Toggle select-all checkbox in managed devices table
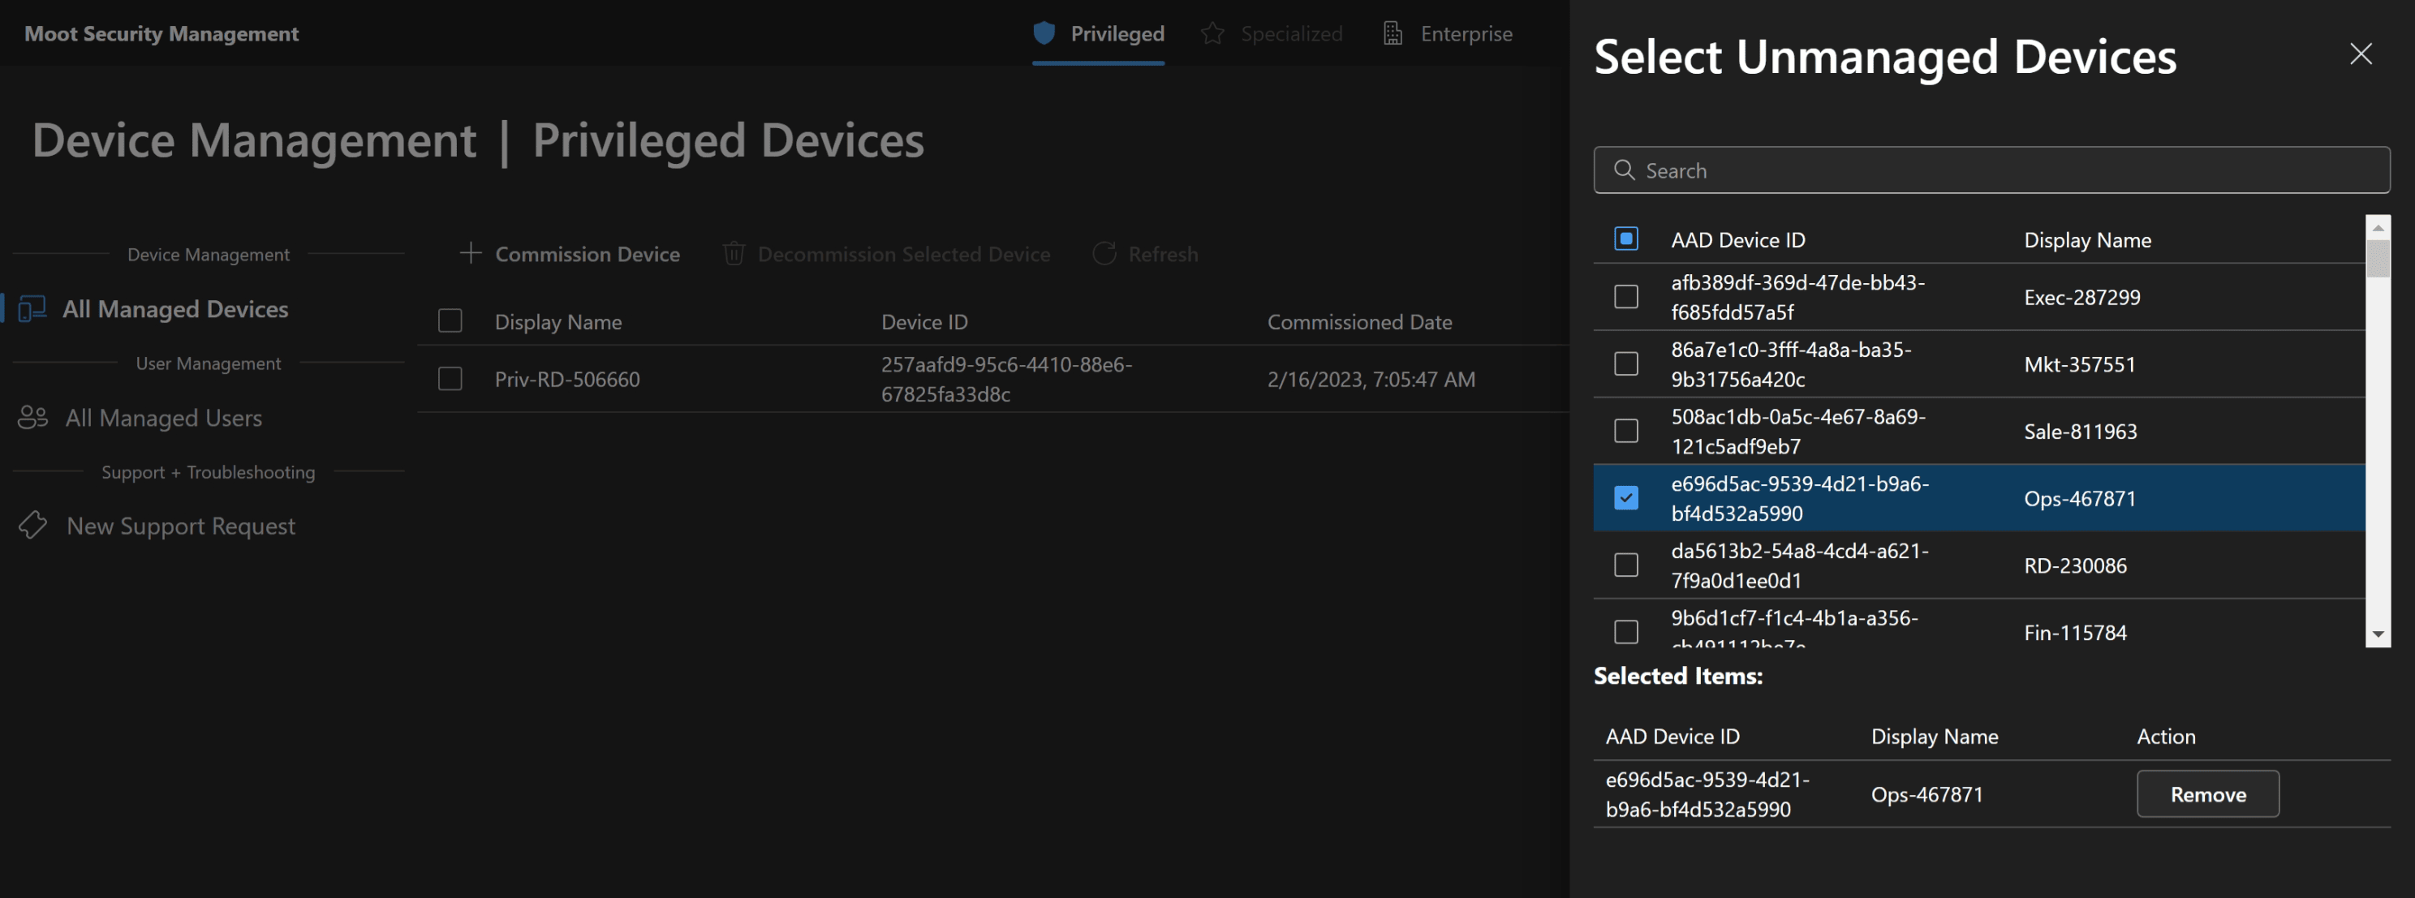The height and width of the screenshot is (898, 2415). pos(450,320)
